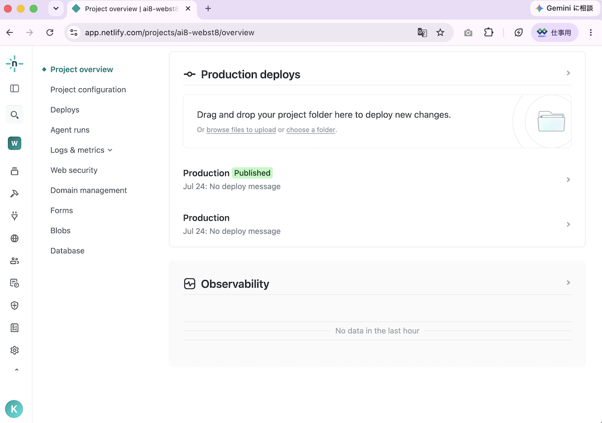Viewport: 602px width, 423px height.
Task: Open the tab search dropdown arrow
Action: click(x=56, y=9)
